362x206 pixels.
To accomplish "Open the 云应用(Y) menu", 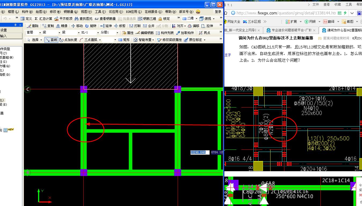I will tap(116, 12).
